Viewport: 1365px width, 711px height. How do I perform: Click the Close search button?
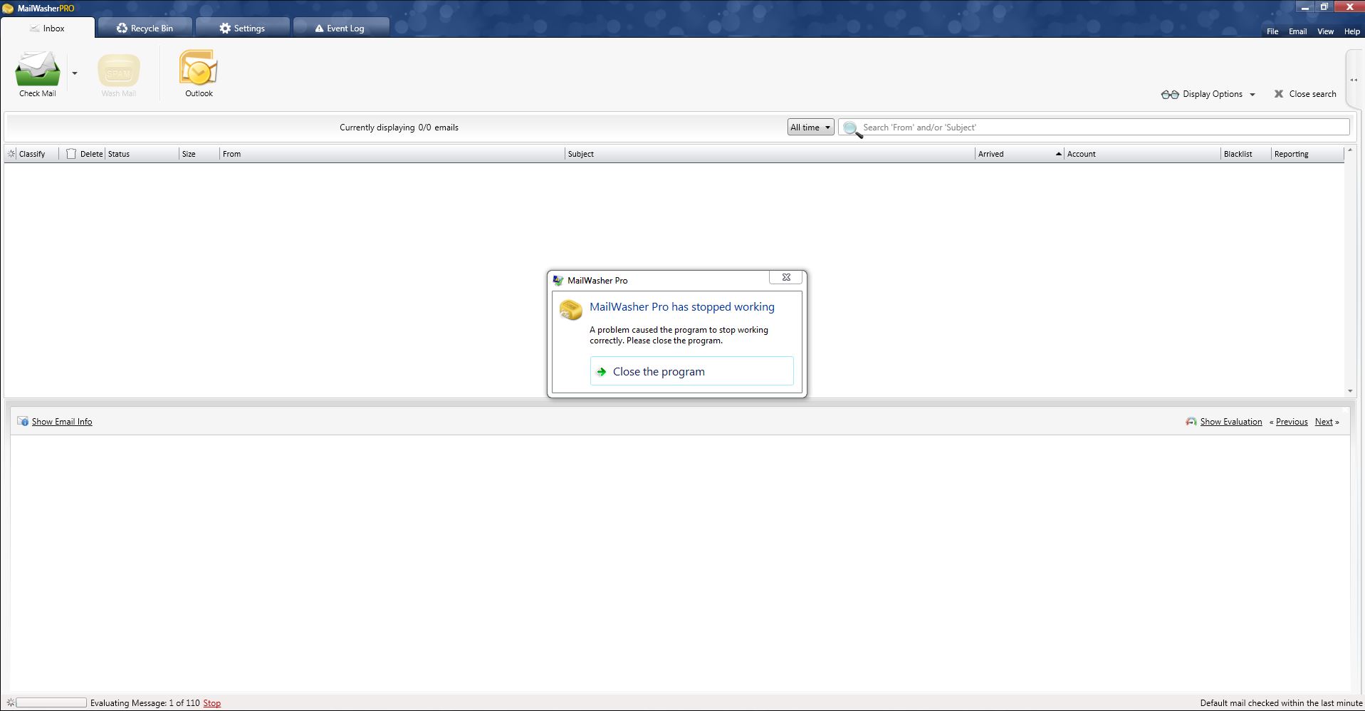coord(1305,94)
